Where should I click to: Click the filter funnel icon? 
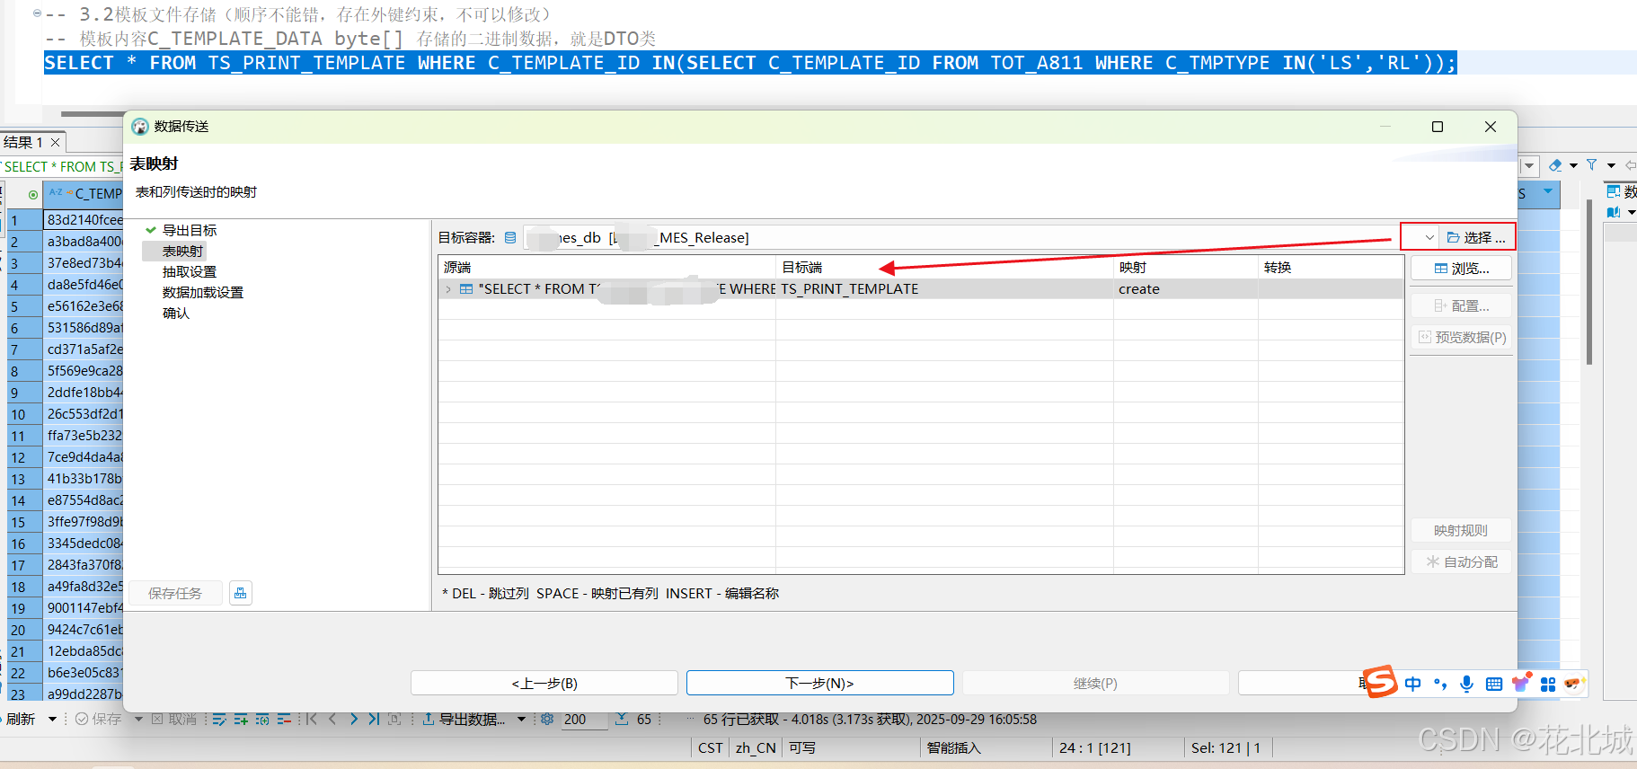pyautogui.click(x=1592, y=165)
